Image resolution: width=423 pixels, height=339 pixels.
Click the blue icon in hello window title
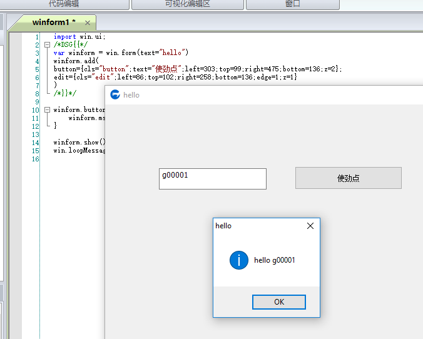[x=115, y=95]
